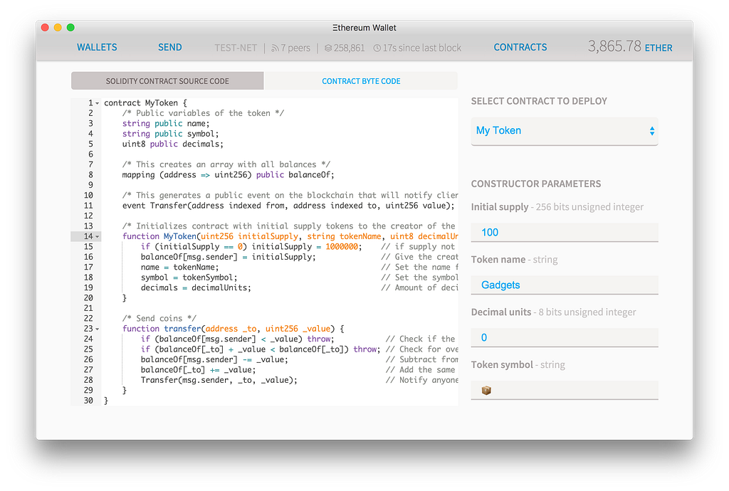Click code line 'string public symbol;'
729x491 pixels.
coord(171,134)
